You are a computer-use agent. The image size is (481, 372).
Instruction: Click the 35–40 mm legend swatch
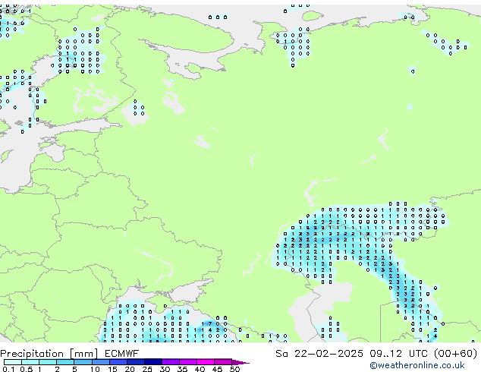click(187, 362)
